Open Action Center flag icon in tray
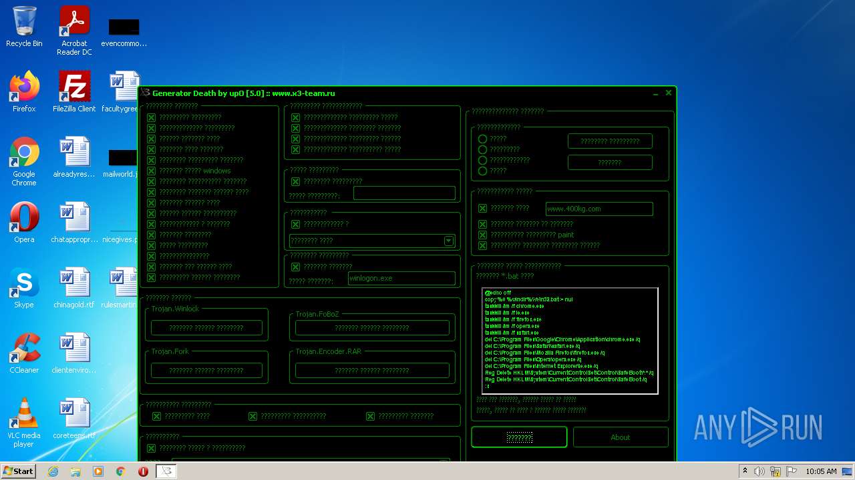Screen dimensions: 855x480 coord(792,471)
